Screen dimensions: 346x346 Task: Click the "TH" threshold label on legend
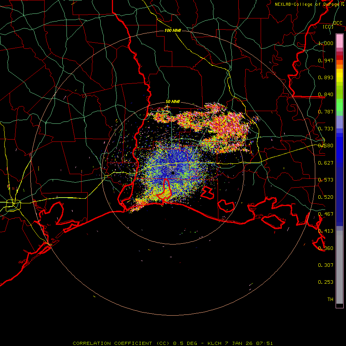point(330,299)
